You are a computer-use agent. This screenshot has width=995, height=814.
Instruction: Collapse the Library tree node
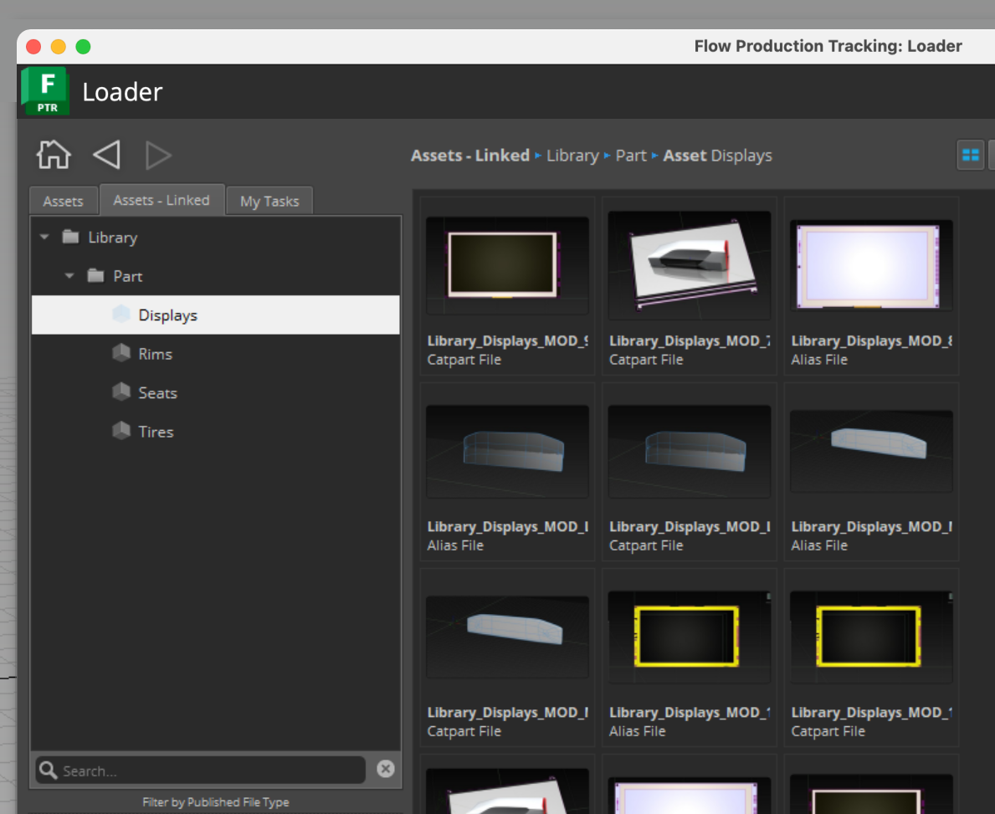(44, 238)
